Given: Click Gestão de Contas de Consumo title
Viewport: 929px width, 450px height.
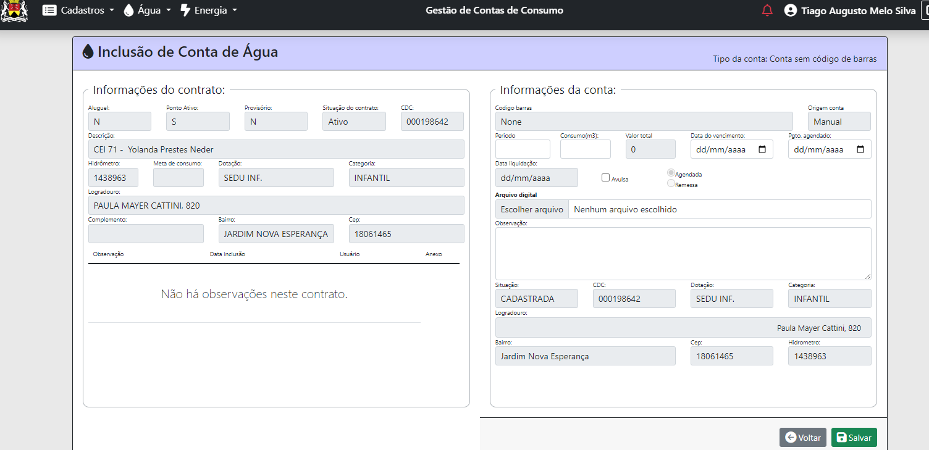Looking at the screenshot, I should pyautogui.click(x=494, y=10).
